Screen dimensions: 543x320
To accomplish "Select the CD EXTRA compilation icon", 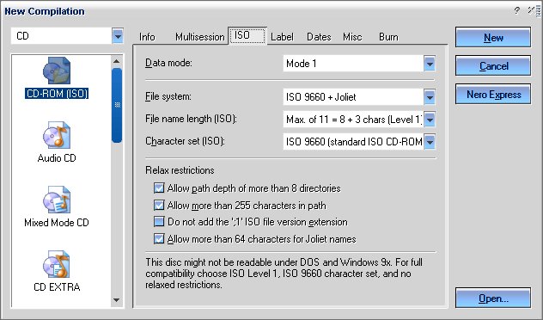I will (x=57, y=264).
